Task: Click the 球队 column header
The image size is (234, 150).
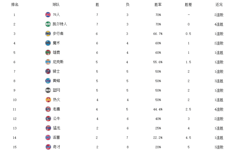Action: pyautogui.click(x=56, y=5)
